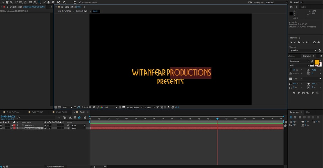The image size is (323, 168).
Task: Open Parent dropdown for witanfe...CTIONS layer
Action: pyautogui.click(x=78, y=128)
